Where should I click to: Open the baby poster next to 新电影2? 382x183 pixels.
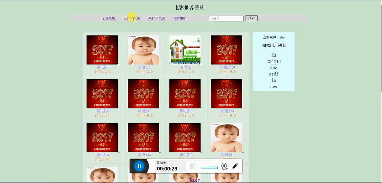click(226, 138)
